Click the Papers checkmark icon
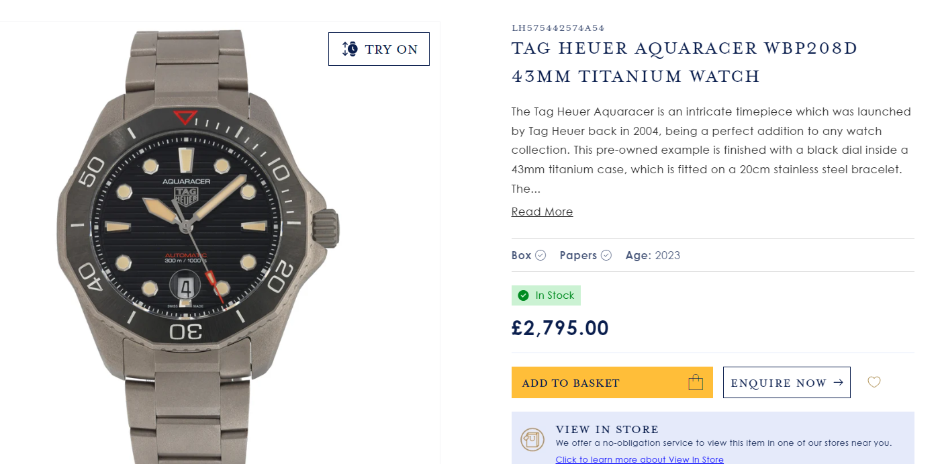Screen dimensions: 940x464 tap(606, 255)
